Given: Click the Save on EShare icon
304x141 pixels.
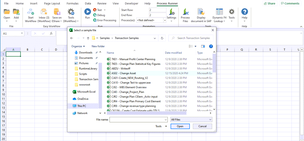Looking at the screenshot, I should pos(57,12).
